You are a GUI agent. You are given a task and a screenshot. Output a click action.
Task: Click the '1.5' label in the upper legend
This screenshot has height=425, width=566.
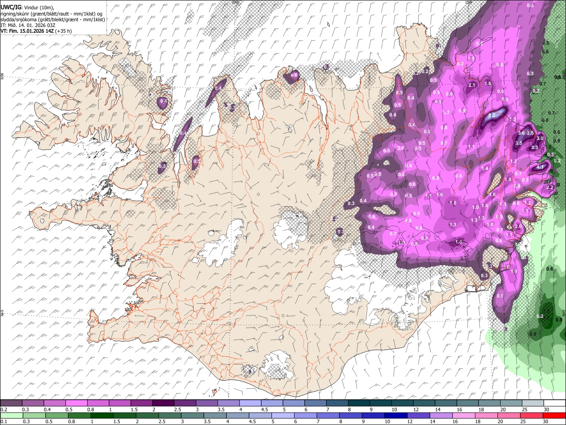click(x=135, y=410)
